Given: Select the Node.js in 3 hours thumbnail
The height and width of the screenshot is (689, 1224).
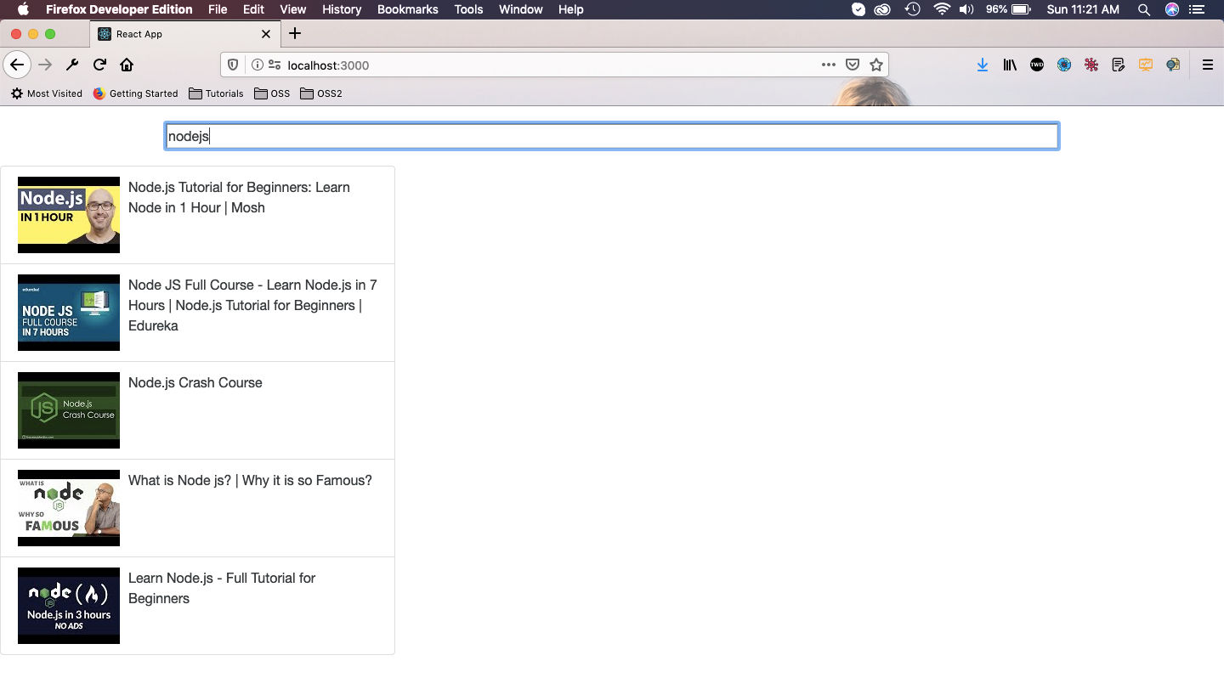Looking at the screenshot, I should (69, 606).
